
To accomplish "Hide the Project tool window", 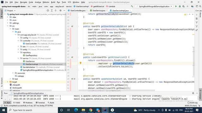I will [64, 10].
